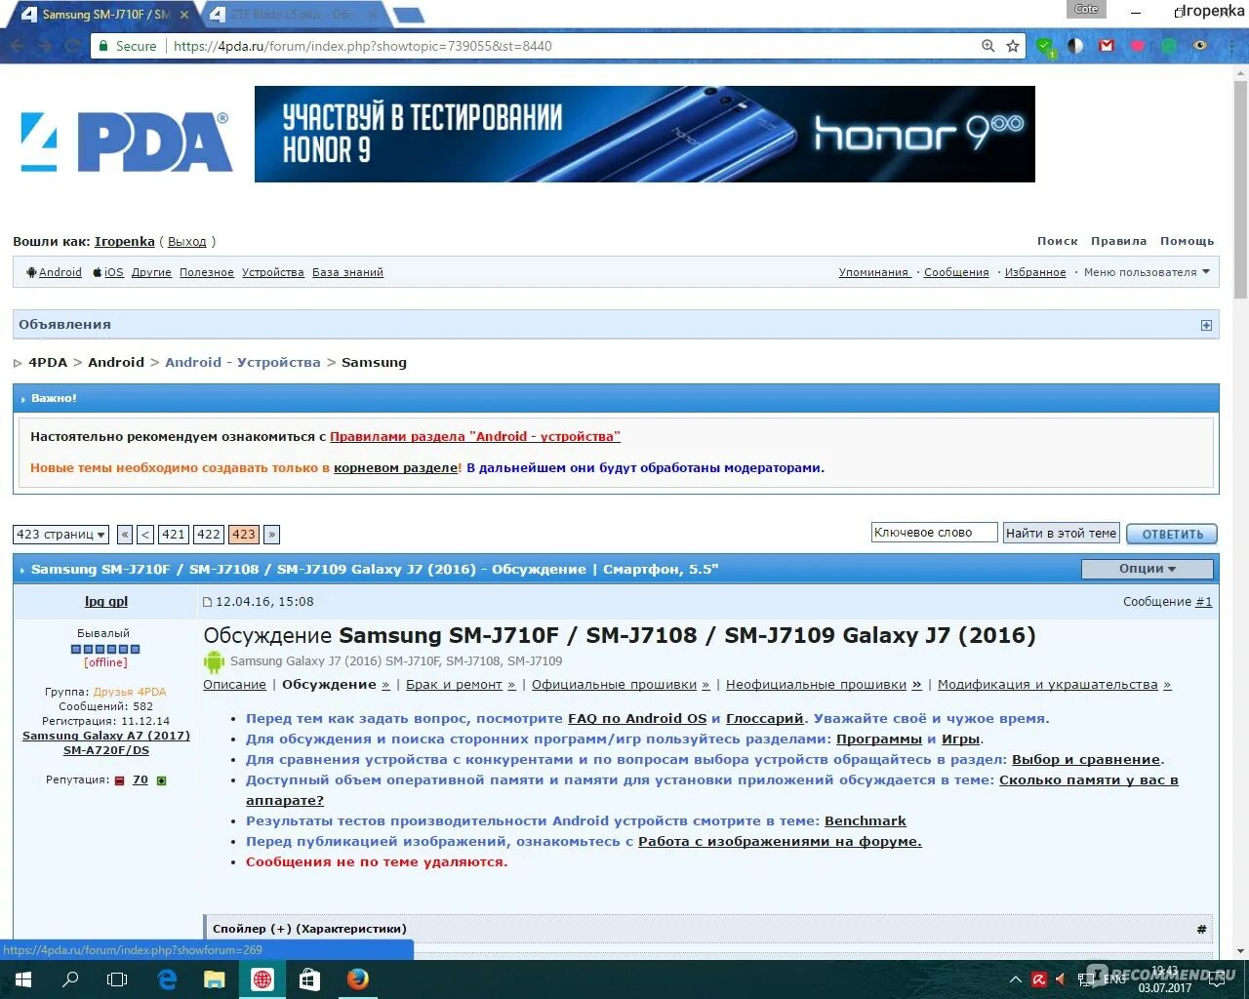
Task: Click the page zoom magnifier icon
Action: [x=988, y=46]
